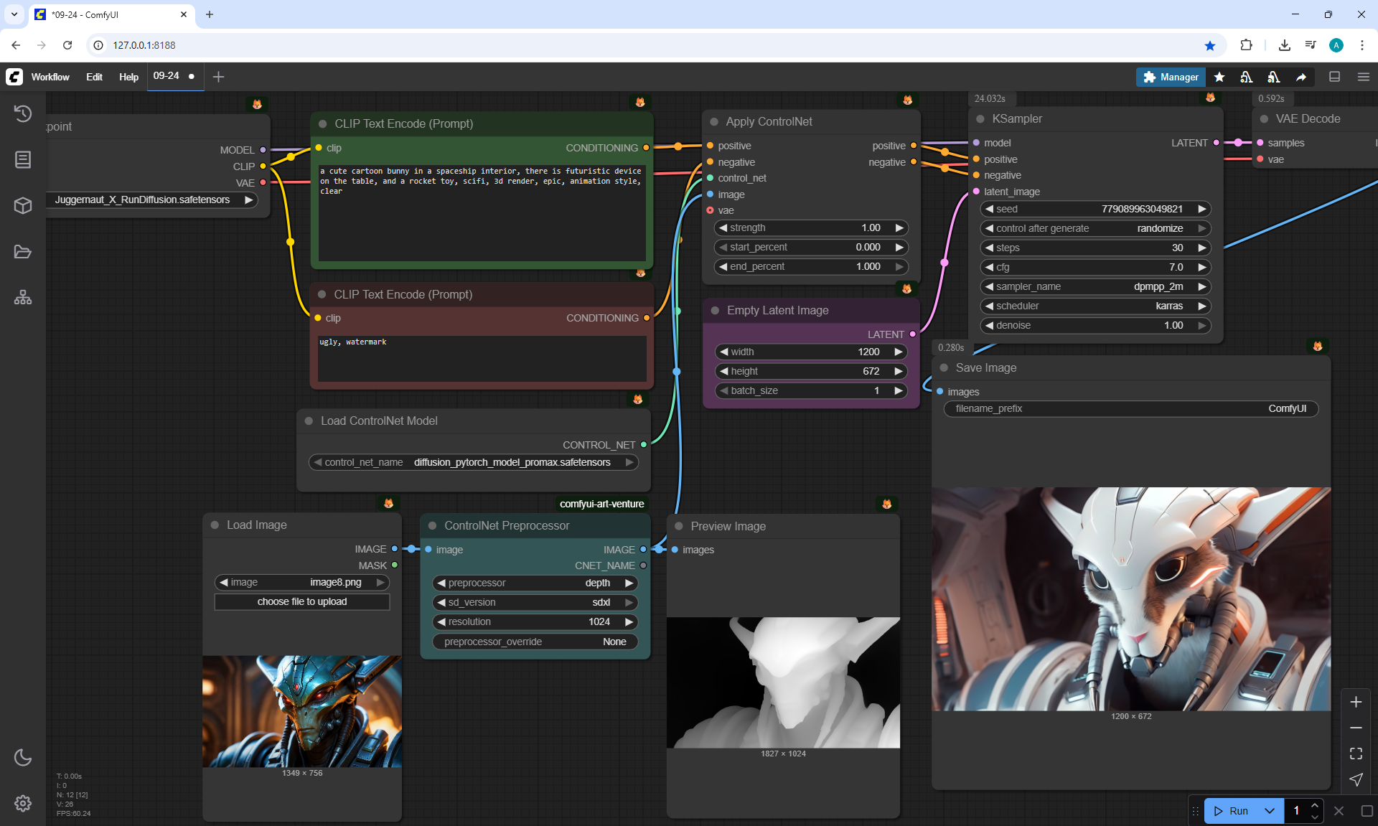This screenshot has height=826, width=1378.
Task: Collapse the KSampler node via its dot
Action: (x=980, y=119)
